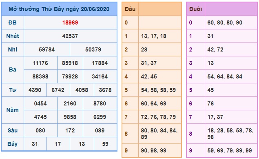Click '76' in the Đuôi table
Screen dimensions: 259x159
tap(210, 103)
